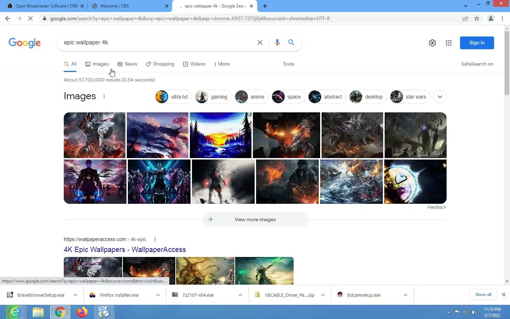Open the network icon in system tray
Image resolution: width=510 pixels, height=319 pixels.
pyautogui.click(x=466, y=312)
